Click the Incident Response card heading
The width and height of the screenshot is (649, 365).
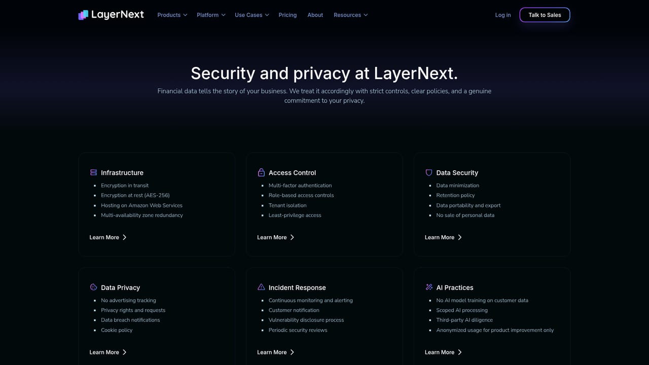click(297, 287)
